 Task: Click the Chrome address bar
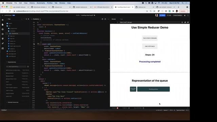point(79,11)
